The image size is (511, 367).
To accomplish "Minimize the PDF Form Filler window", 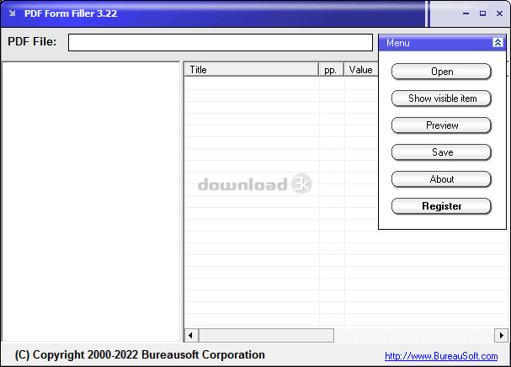I will point(466,13).
